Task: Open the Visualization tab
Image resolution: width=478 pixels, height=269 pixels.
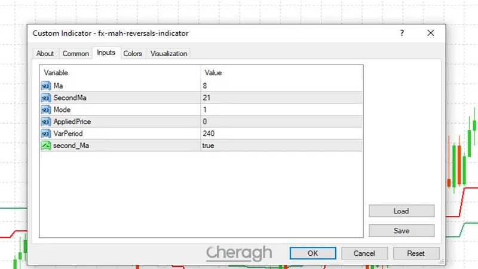Action: point(168,54)
